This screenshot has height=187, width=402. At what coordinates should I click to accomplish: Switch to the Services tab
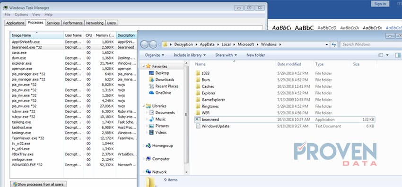(53, 23)
